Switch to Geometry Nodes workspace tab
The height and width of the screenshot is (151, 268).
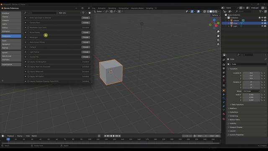tap(137, 8)
